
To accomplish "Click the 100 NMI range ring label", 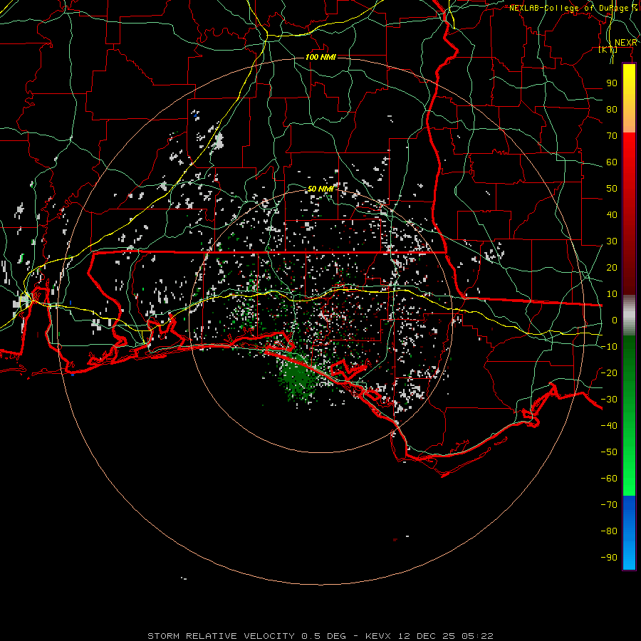I will point(320,57).
